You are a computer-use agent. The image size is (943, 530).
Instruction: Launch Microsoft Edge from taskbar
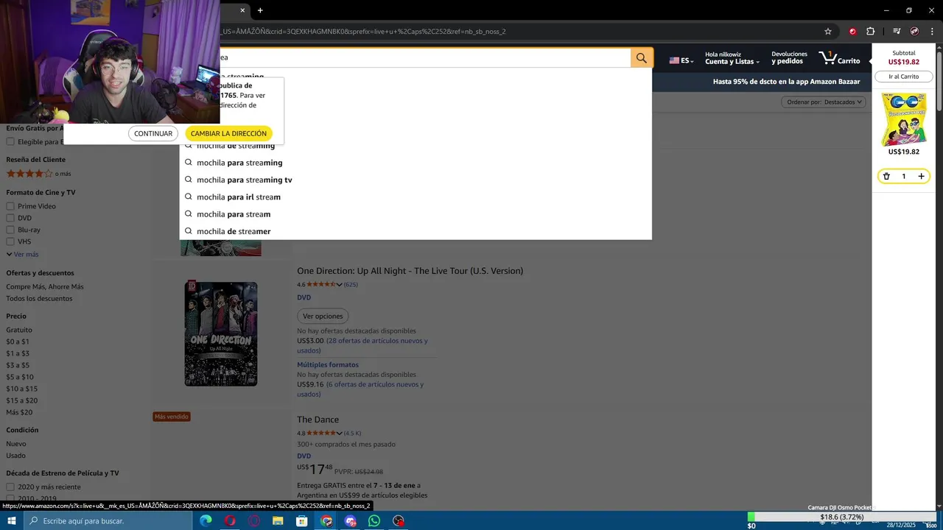click(206, 521)
